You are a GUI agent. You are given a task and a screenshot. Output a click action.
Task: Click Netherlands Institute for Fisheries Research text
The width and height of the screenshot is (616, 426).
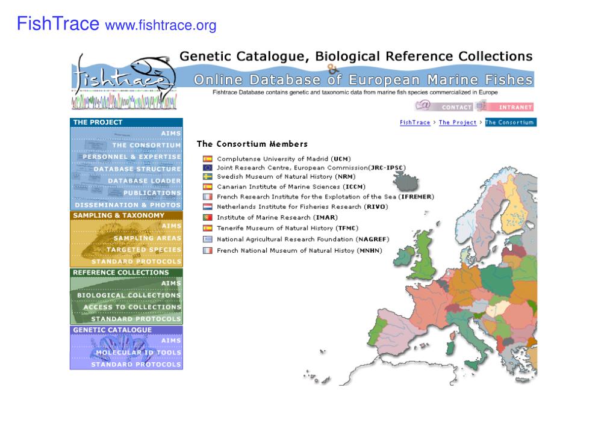[302, 206]
